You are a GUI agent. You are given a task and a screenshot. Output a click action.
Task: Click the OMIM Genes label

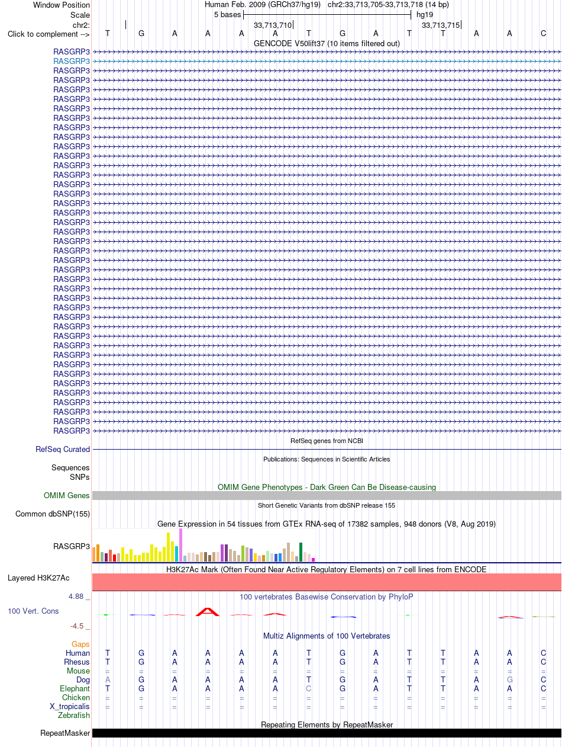coord(67,496)
